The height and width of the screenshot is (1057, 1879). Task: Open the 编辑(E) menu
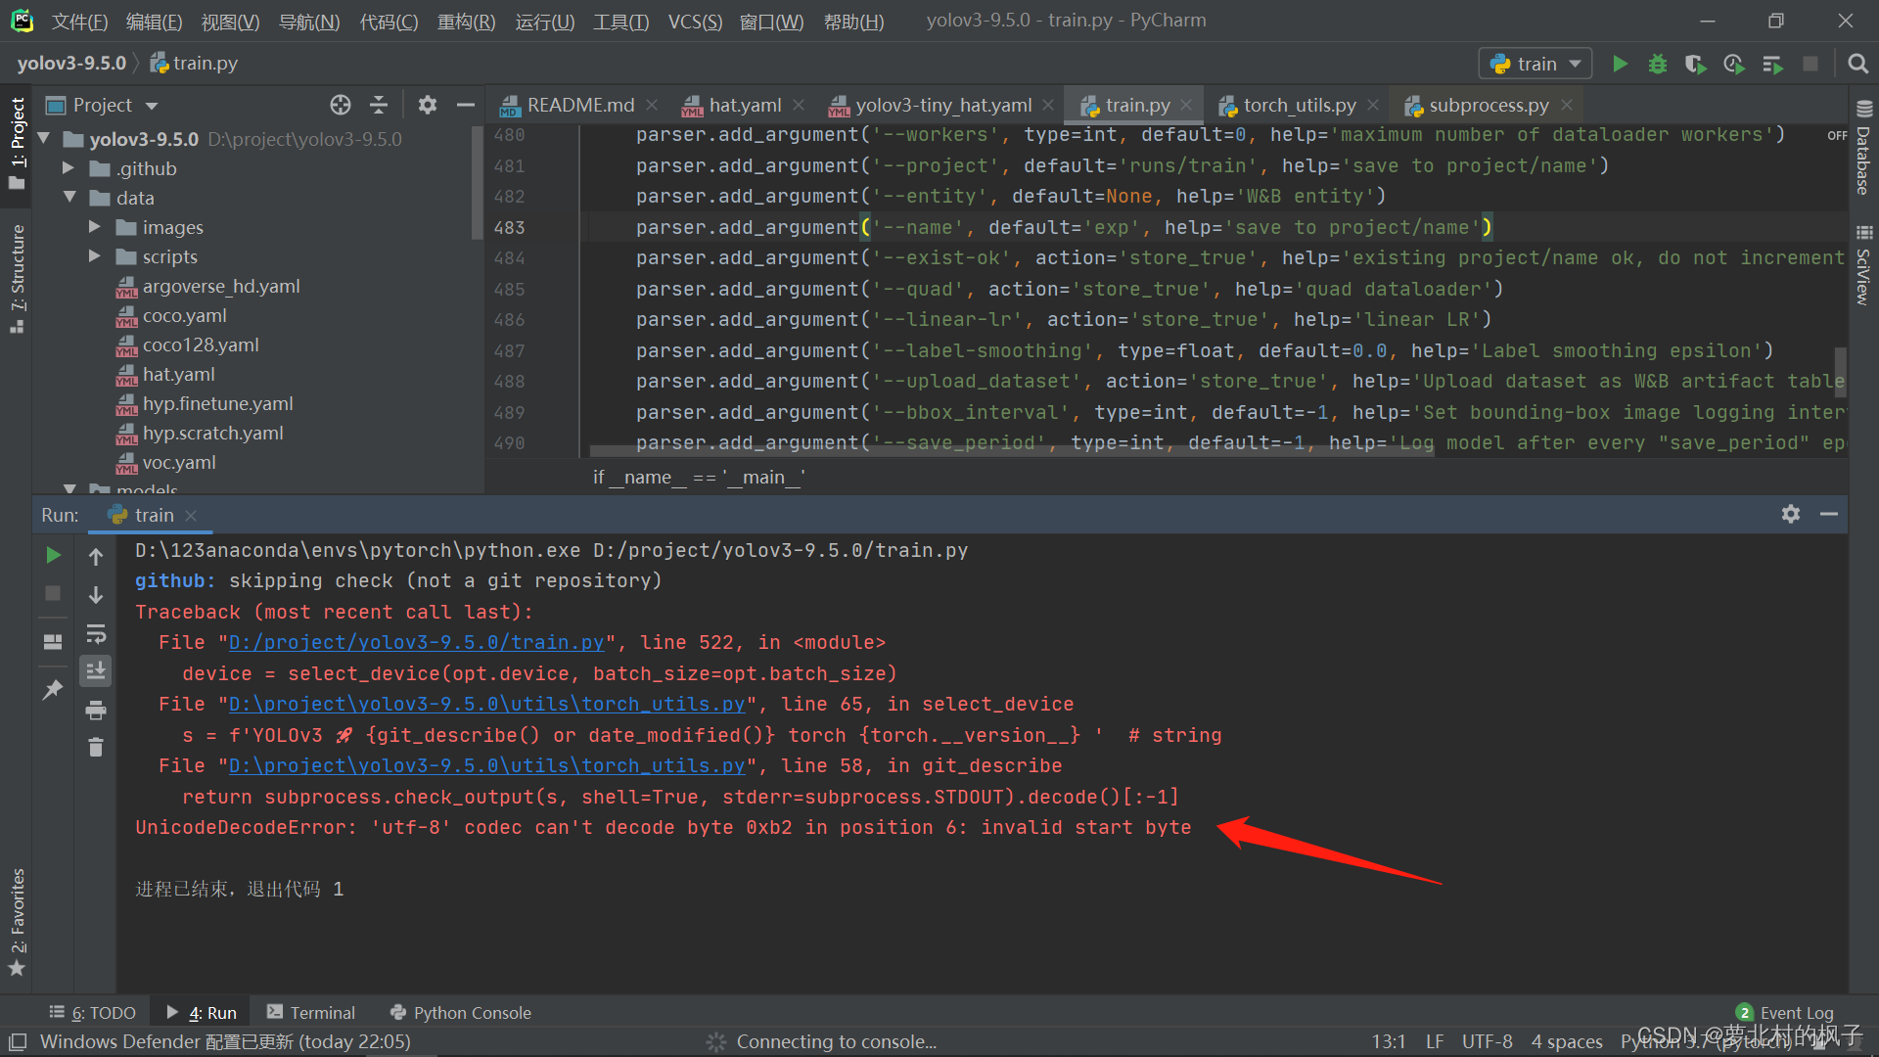click(x=155, y=22)
